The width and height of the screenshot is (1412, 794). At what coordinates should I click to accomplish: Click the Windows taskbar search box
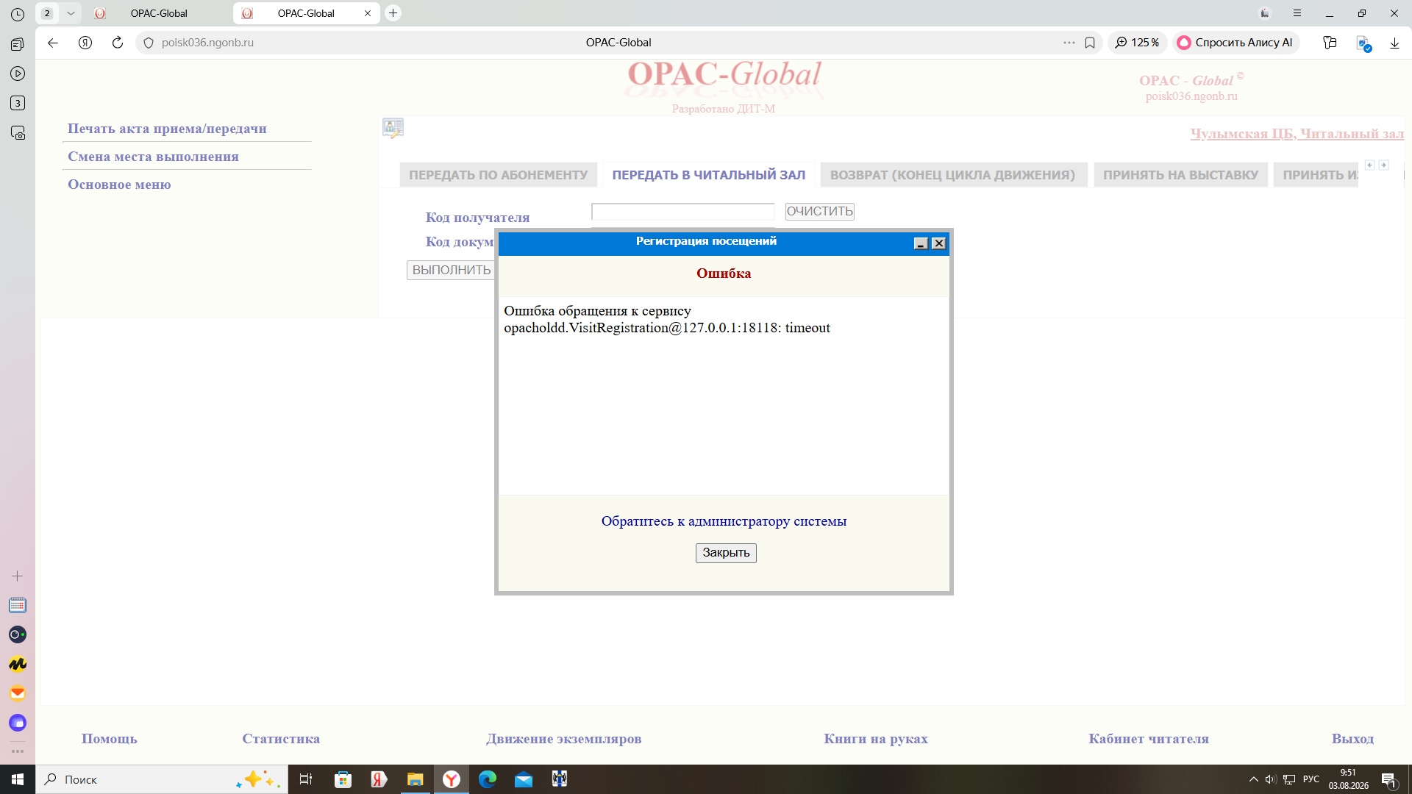(x=162, y=779)
